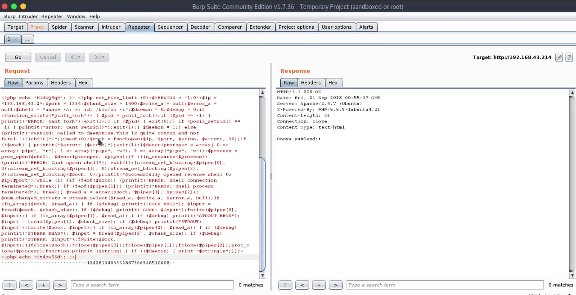The image size is (576, 295).
Task: Click the pencil icon to edit the target
Action: pos(559,58)
